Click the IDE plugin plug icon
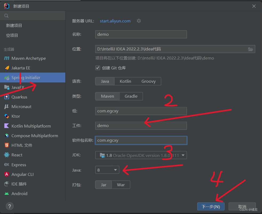 pyautogui.click(x=7, y=184)
